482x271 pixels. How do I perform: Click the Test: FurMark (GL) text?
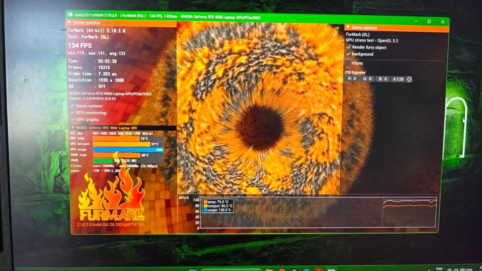coord(88,37)
